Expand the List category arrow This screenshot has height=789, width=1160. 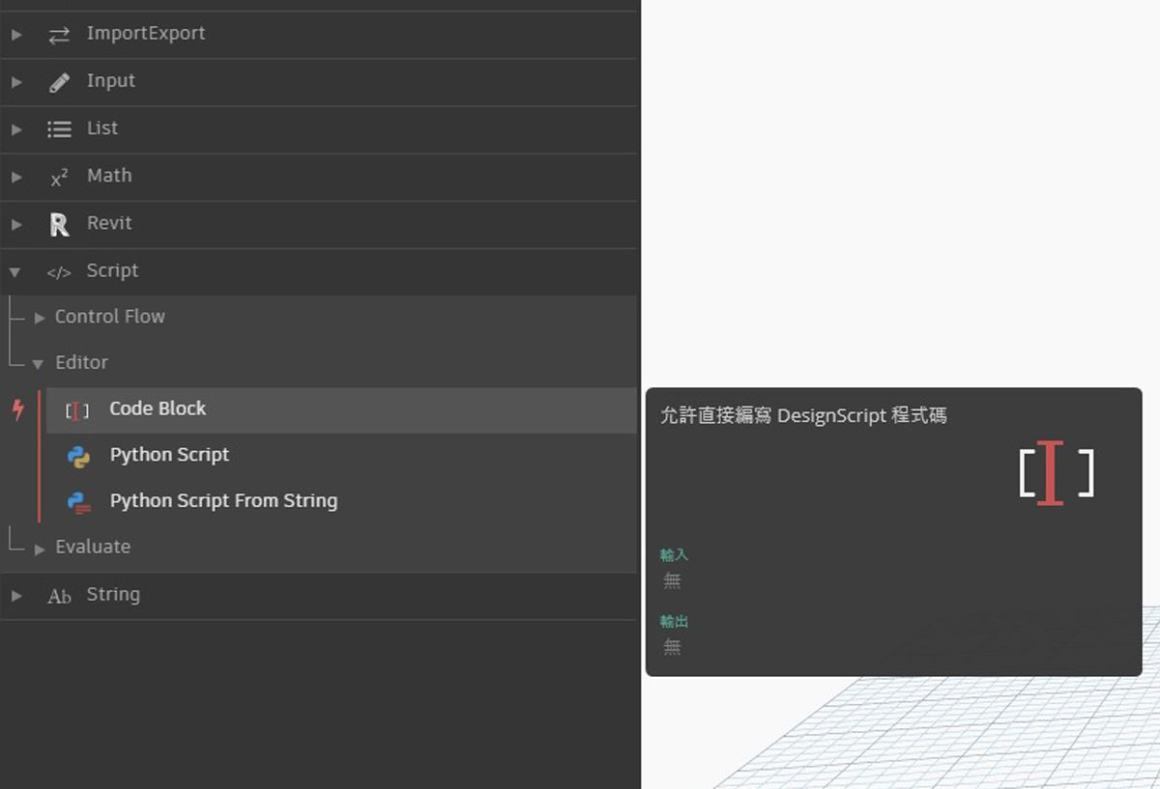click(16, 129)
